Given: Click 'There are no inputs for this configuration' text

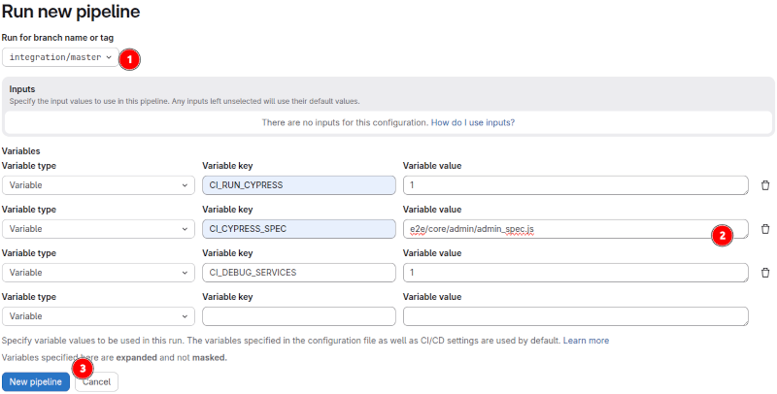Looking at the screenshot, I should [345, 122].
